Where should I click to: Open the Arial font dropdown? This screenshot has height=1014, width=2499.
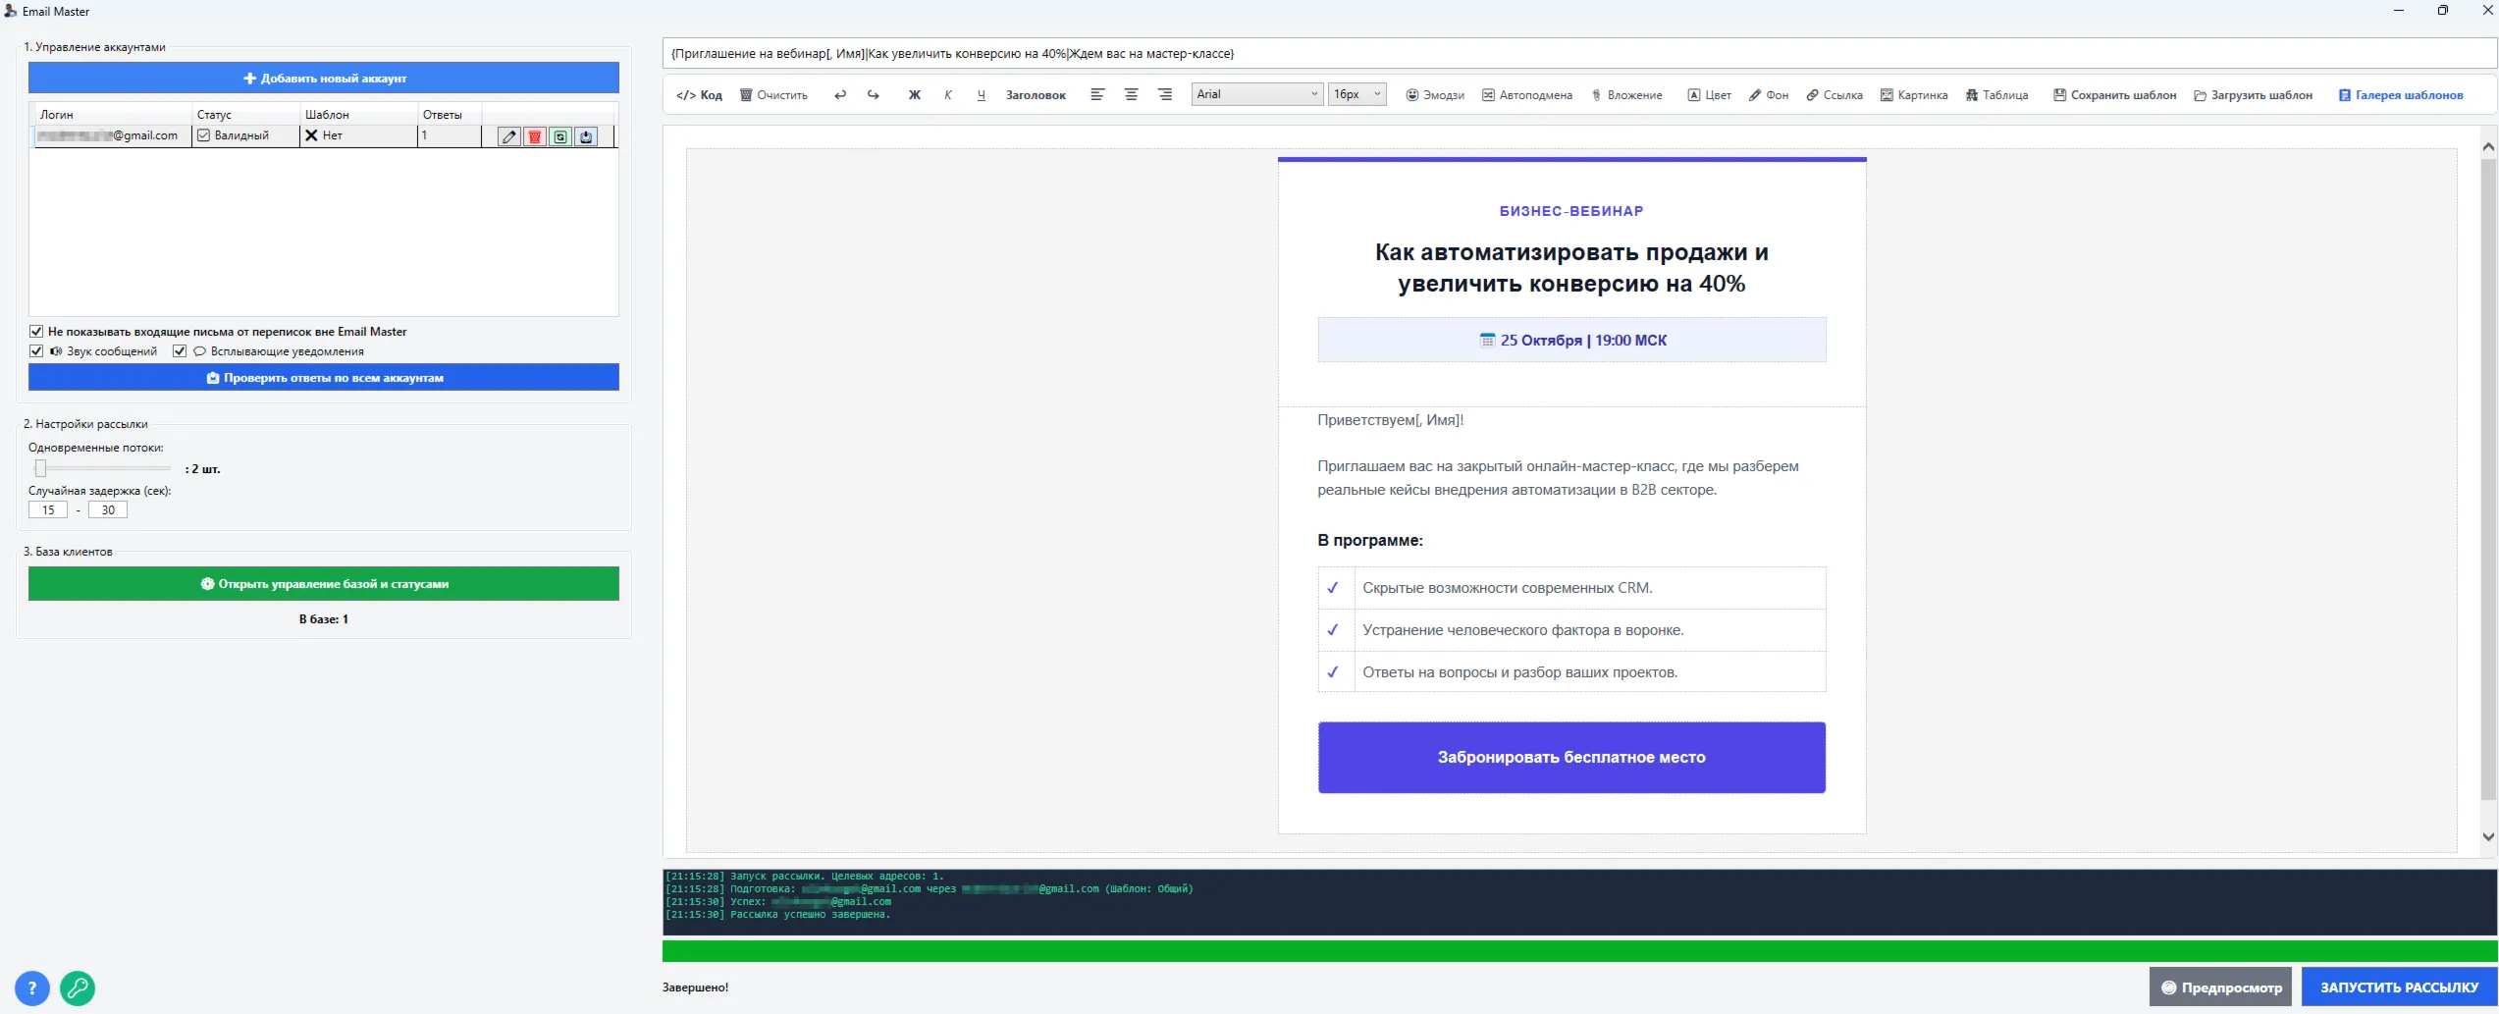[1257, 94]
